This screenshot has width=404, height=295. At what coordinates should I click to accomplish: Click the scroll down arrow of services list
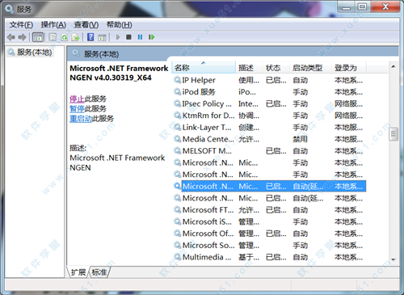[393, 259]
